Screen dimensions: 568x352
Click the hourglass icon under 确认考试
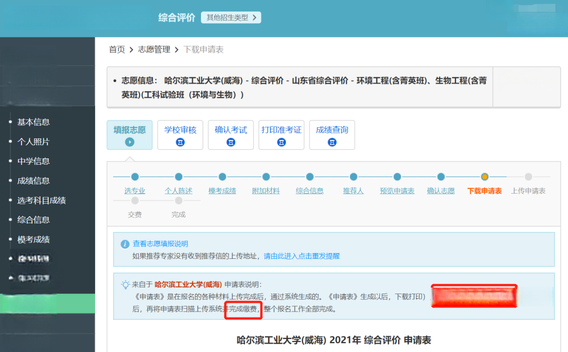231,142
